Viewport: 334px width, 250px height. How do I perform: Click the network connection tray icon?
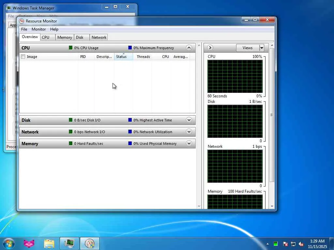point(293,244)
